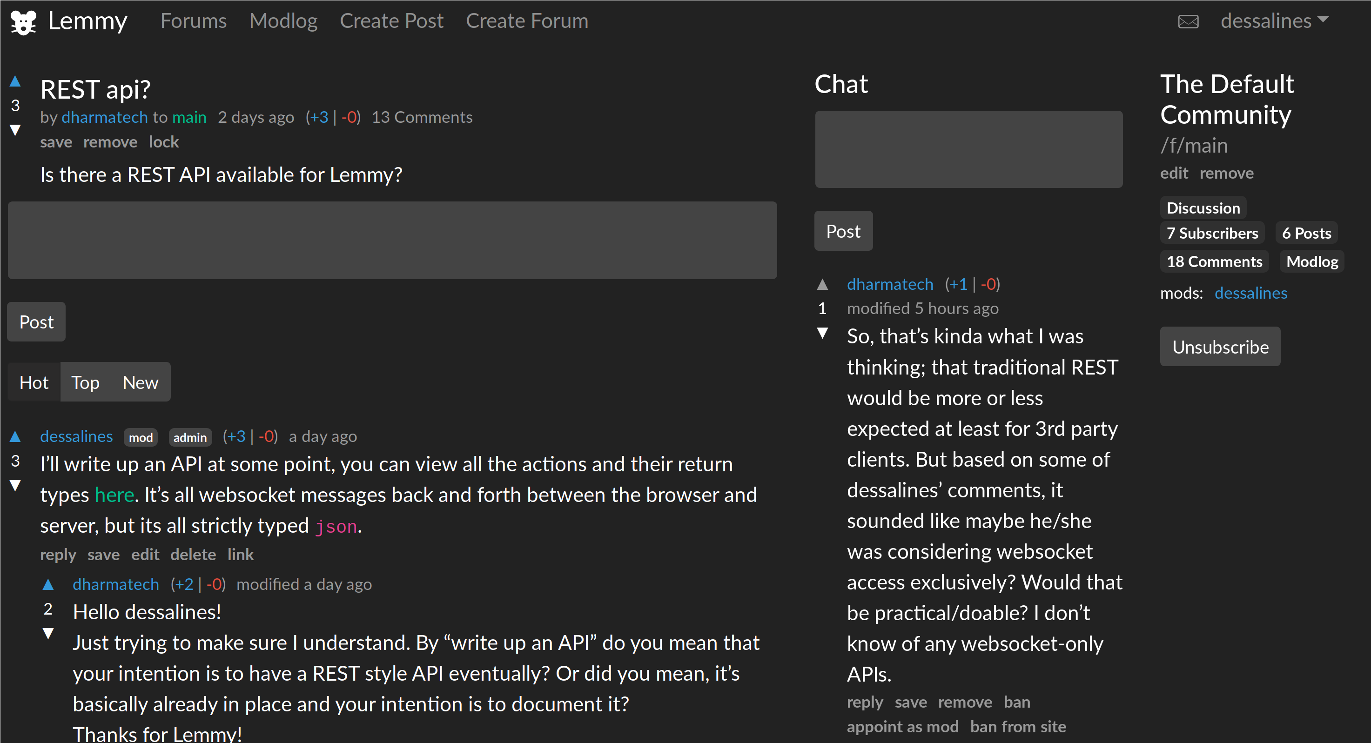The image size is (1371, 743).
Task: Click the Unsubscribe button
Action: [1220, 346]
